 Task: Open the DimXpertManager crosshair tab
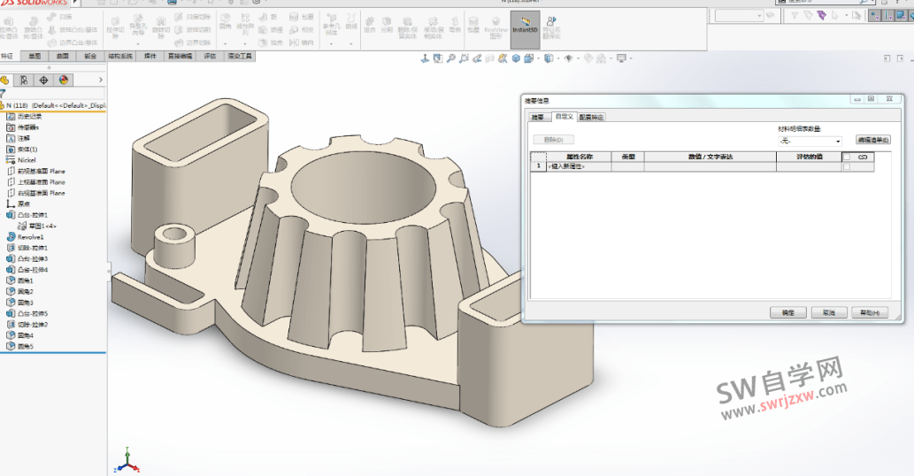coord(44,80)
